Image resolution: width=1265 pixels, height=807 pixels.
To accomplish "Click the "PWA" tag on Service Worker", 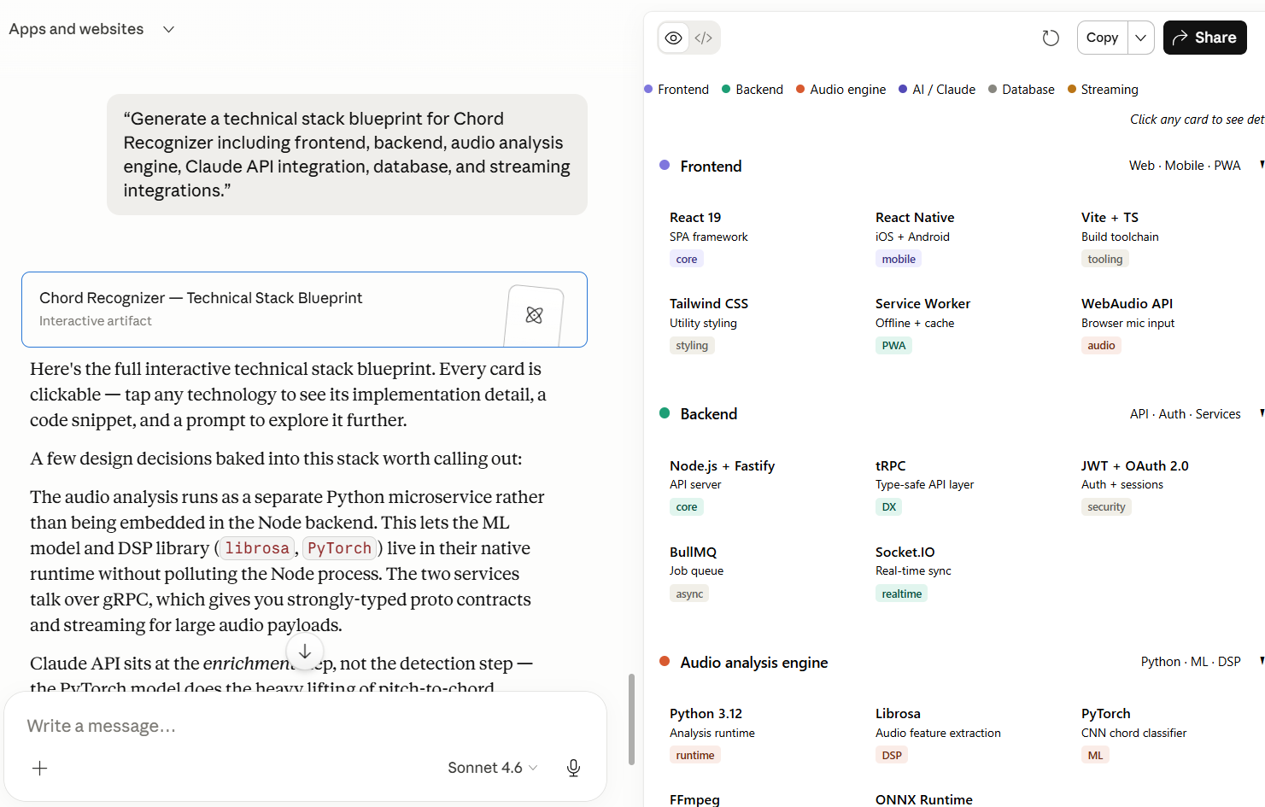I will tap(893, 346).
